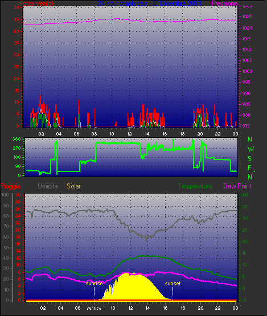Click the 'Forza vento' wind speed label
The height and width of the screenshot is (316, 267).
(x=36, y=3)
